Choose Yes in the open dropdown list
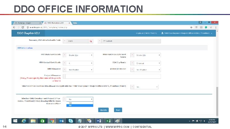The height and width of the screenshot is (129, 230). [80, 103]
